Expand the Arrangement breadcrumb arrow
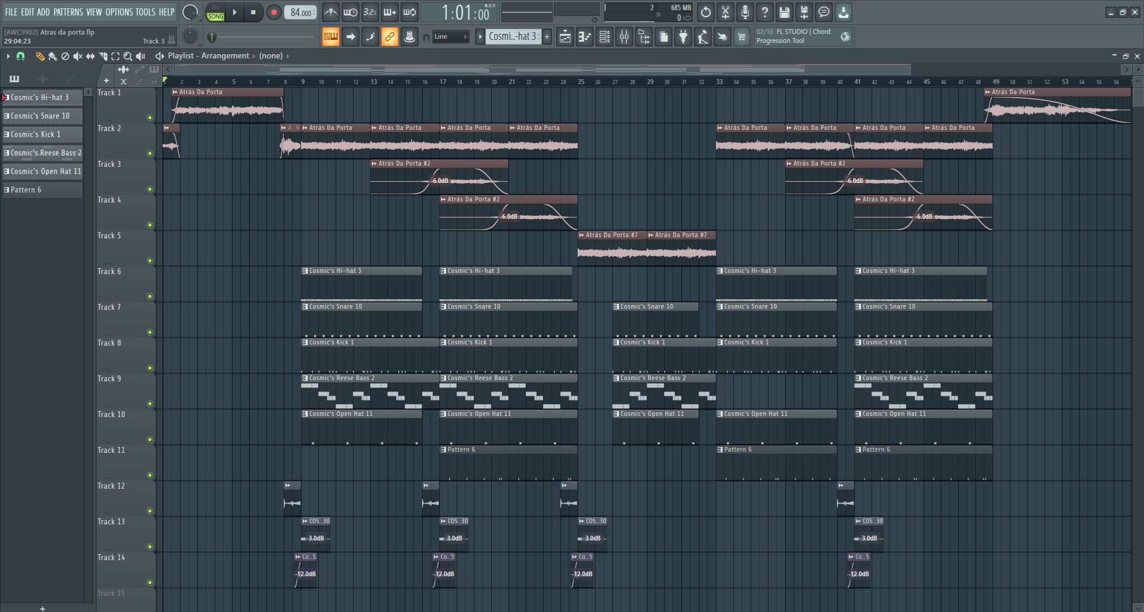Screen dimensions: 1144x612 coord(254,56)
